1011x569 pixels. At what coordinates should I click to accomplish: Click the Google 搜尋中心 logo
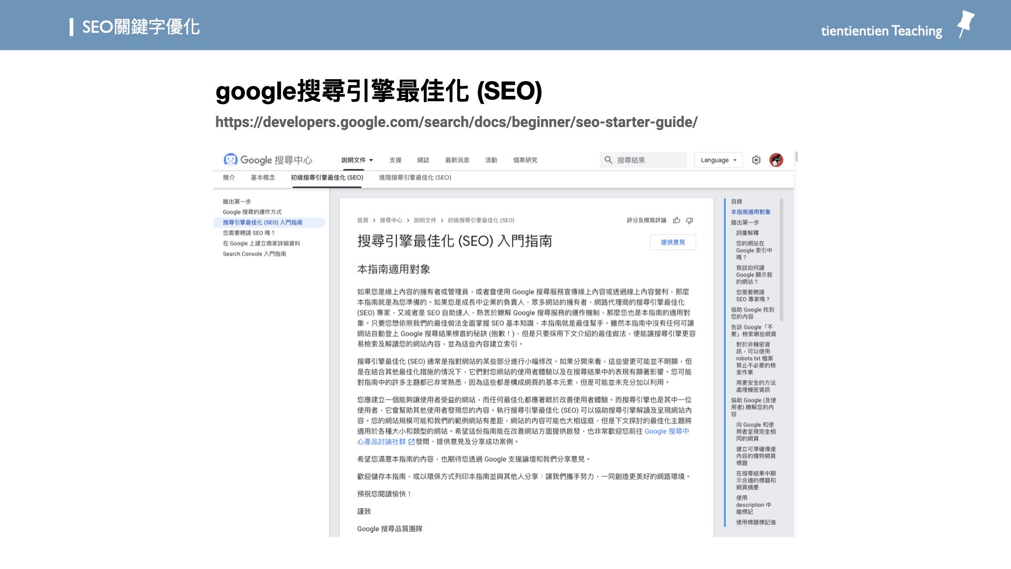(269, 160)
